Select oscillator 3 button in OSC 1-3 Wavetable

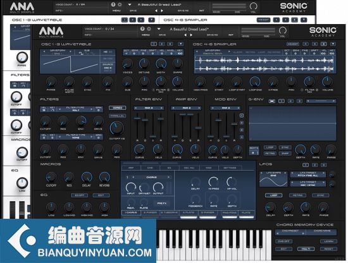(170, 44)
